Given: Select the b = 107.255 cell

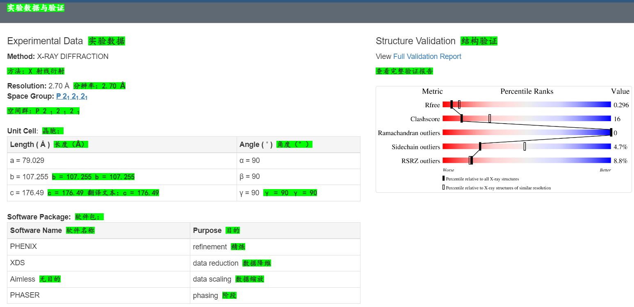Looking at the screenshot, I should (x=122, y=177).
